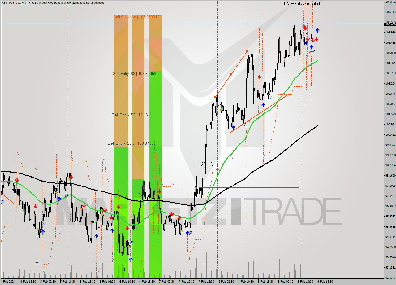Click the 107.672 price axis label

click(390, 2)
